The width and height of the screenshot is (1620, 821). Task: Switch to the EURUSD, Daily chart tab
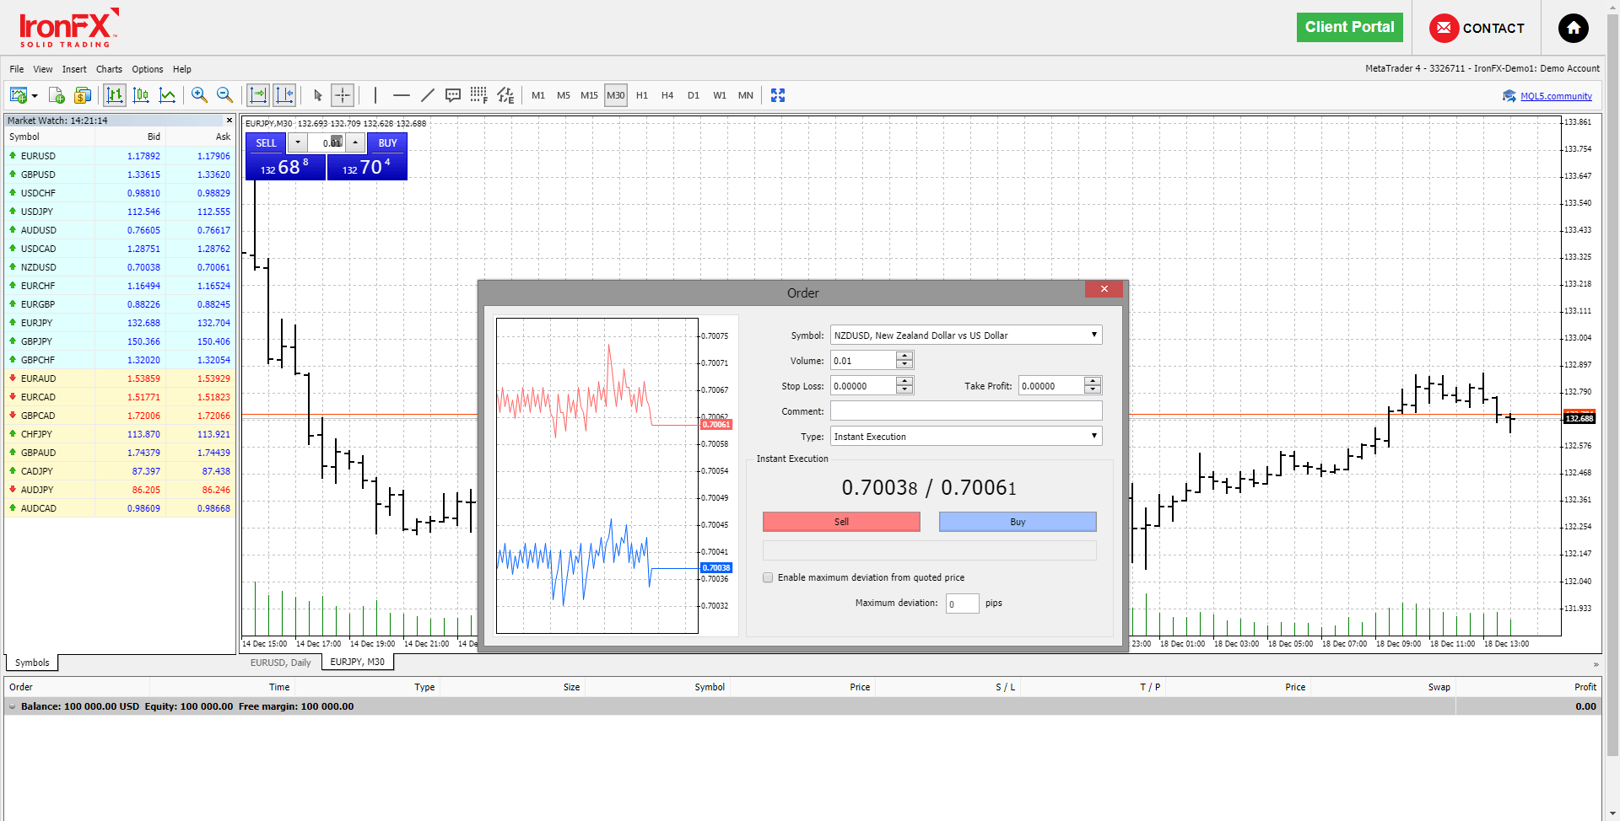point(280,663)
